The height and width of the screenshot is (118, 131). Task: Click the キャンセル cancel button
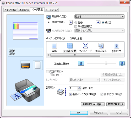(x=99, y=113)
